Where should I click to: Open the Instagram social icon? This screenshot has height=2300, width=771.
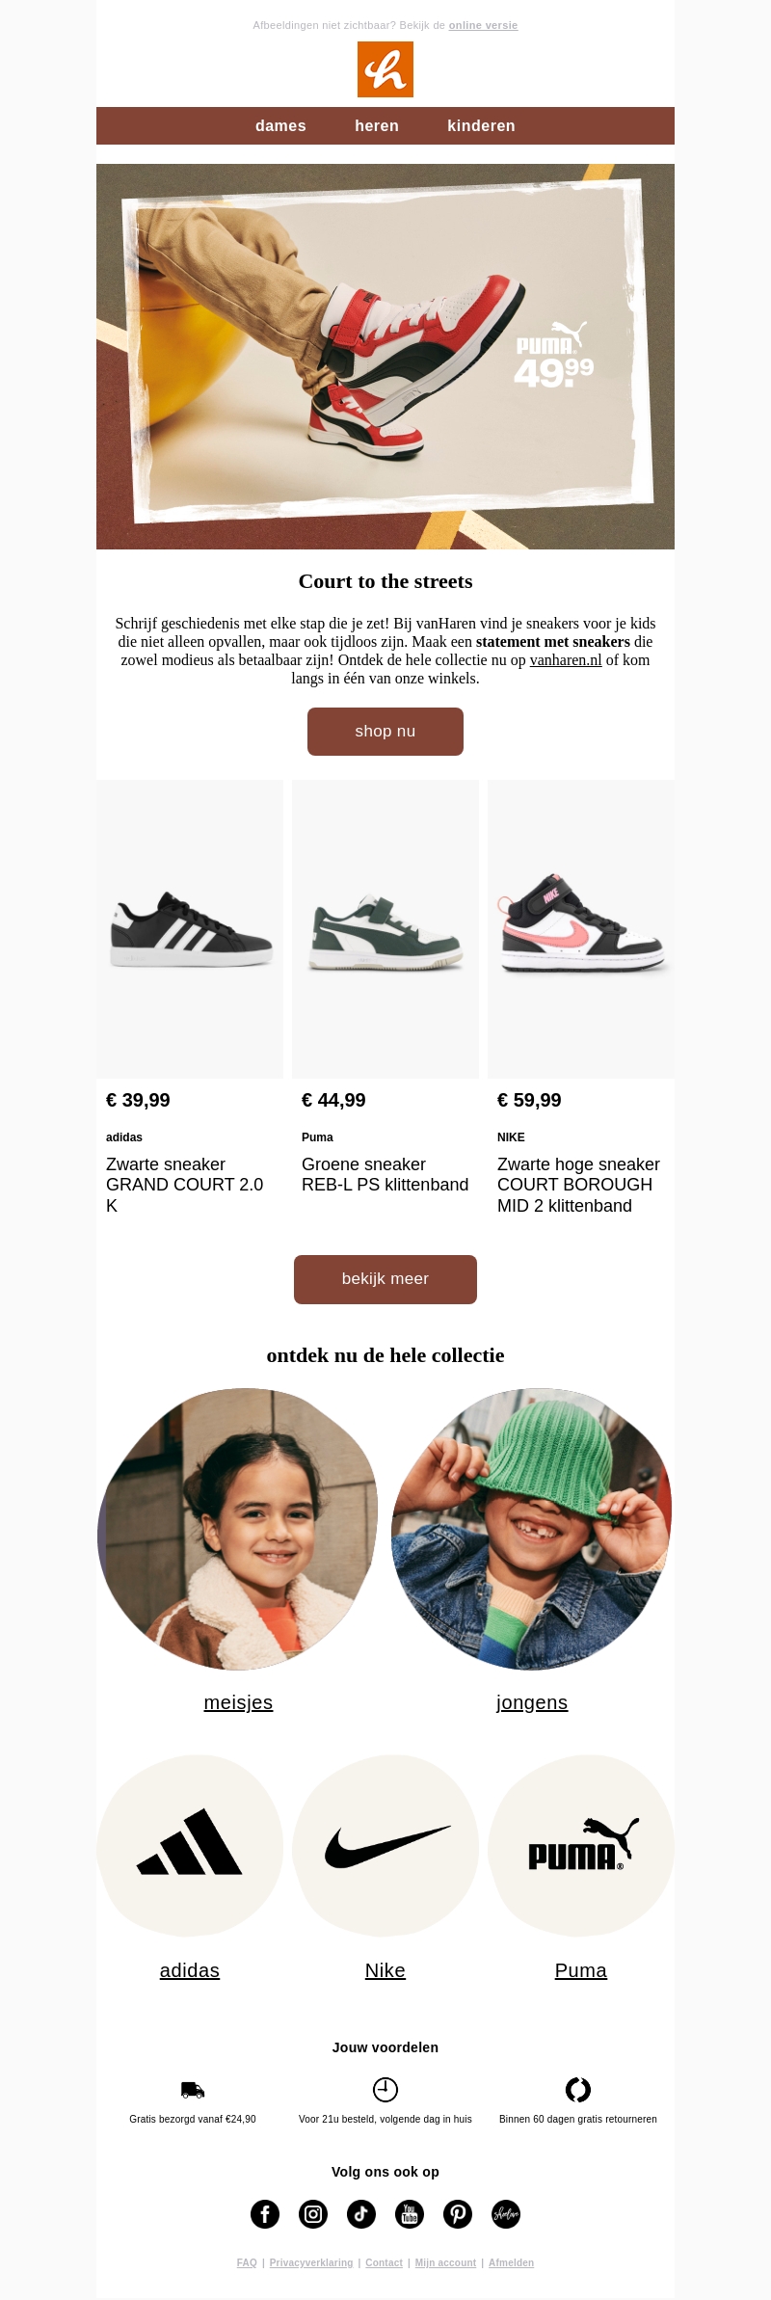point(313,2213)
